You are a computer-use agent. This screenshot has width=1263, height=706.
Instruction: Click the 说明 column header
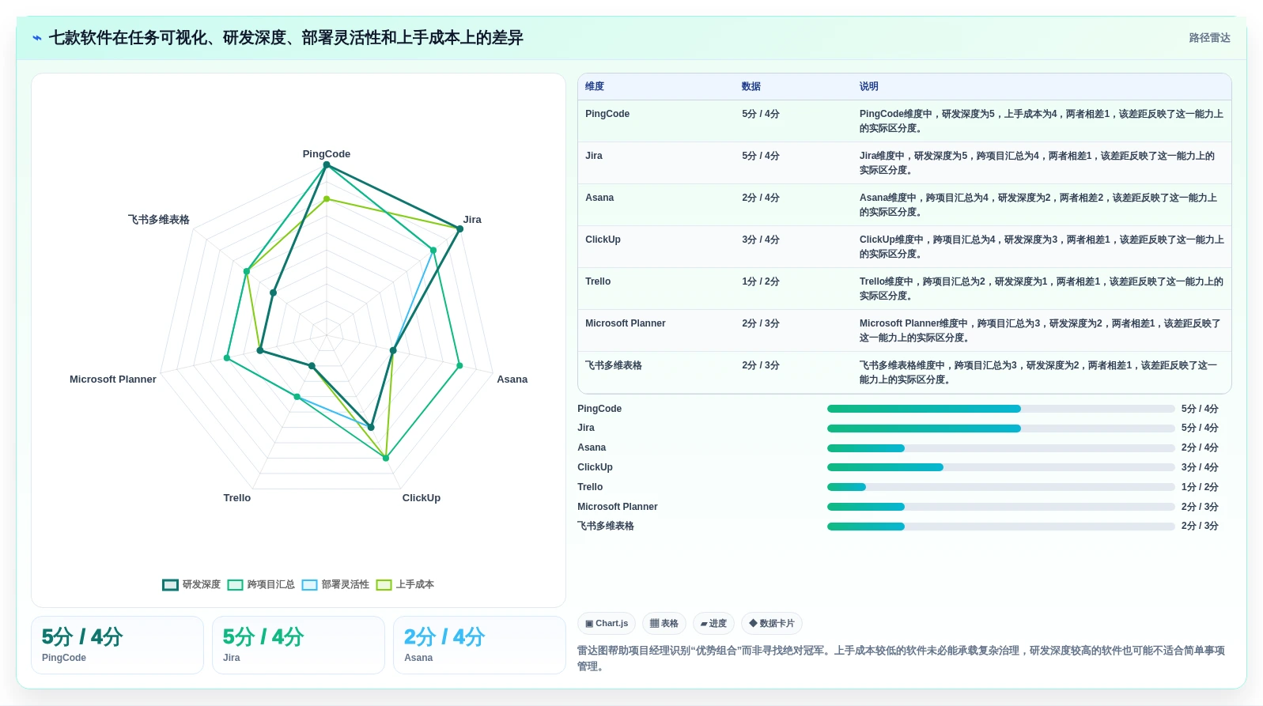869,87
